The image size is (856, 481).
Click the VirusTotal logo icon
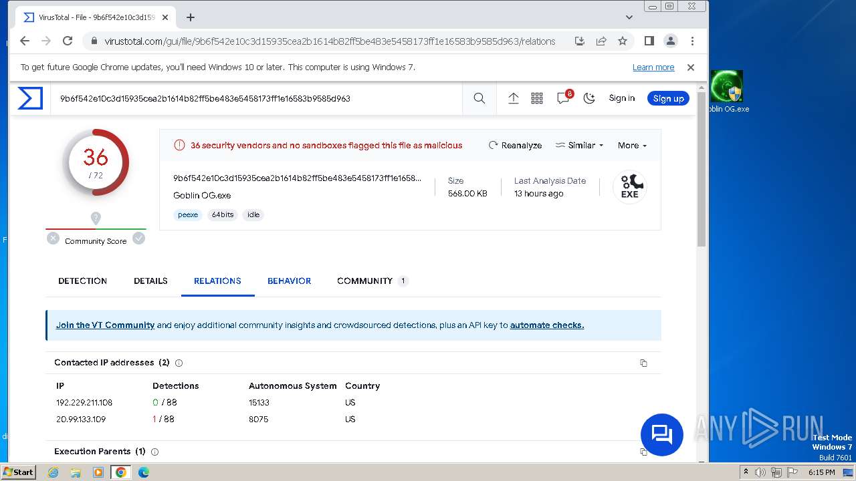tap(30, 98)
